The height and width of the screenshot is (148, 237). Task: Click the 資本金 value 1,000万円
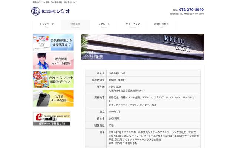point(114,118)
